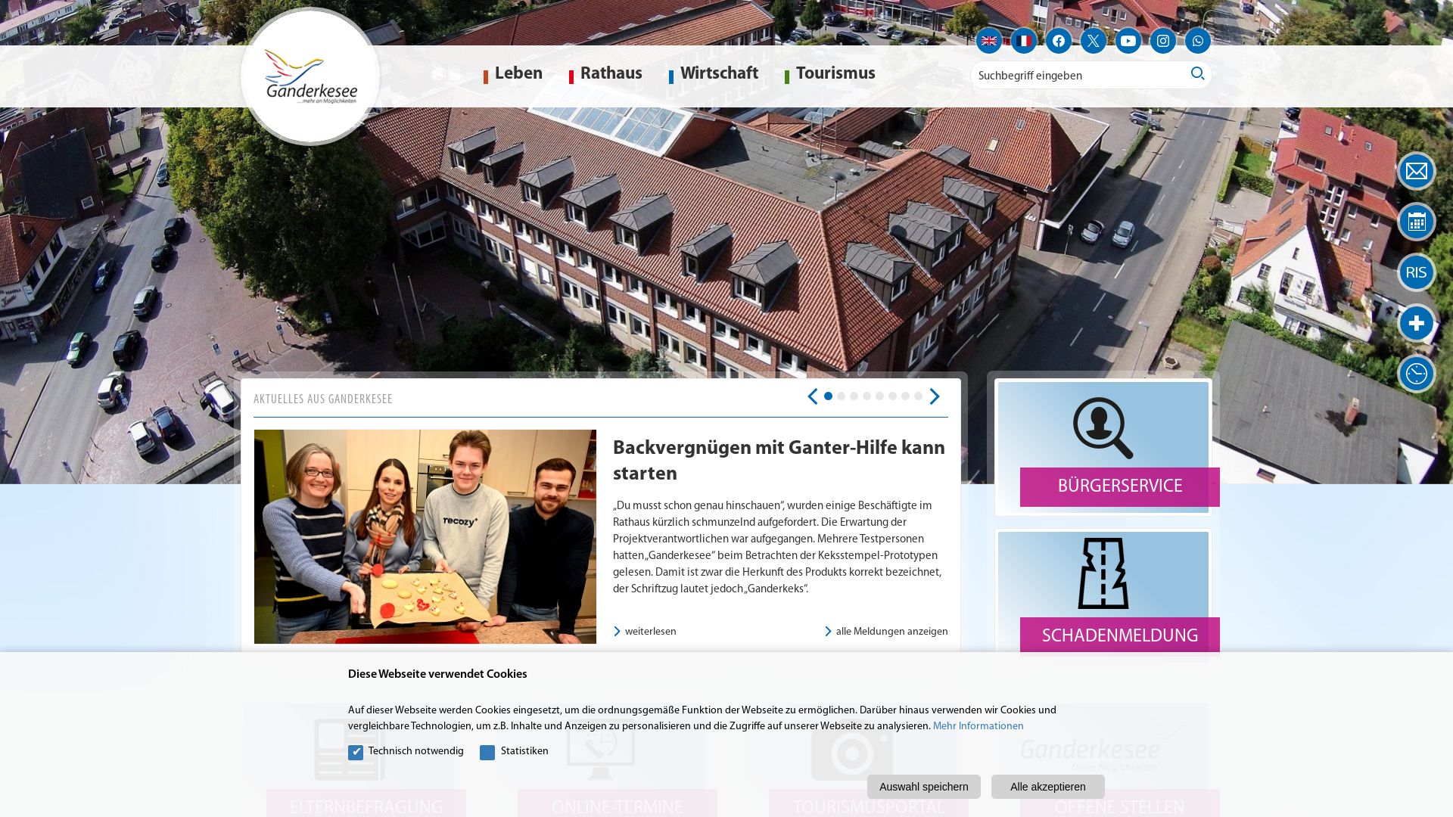This screenshot has width=1453, height=817.
Task: Open the Instagram profile icon
Action: point(1163,41)
